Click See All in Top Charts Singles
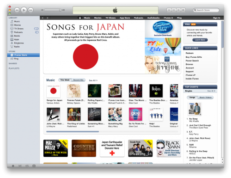This screenshot has height=178, width=231. coord(211,91)
